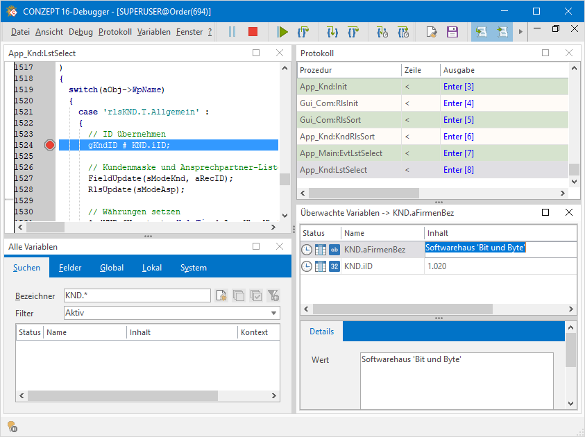Click the new search icon beside Bezeichner field
This screenshot has height=437, width=585.
[221, 295]
